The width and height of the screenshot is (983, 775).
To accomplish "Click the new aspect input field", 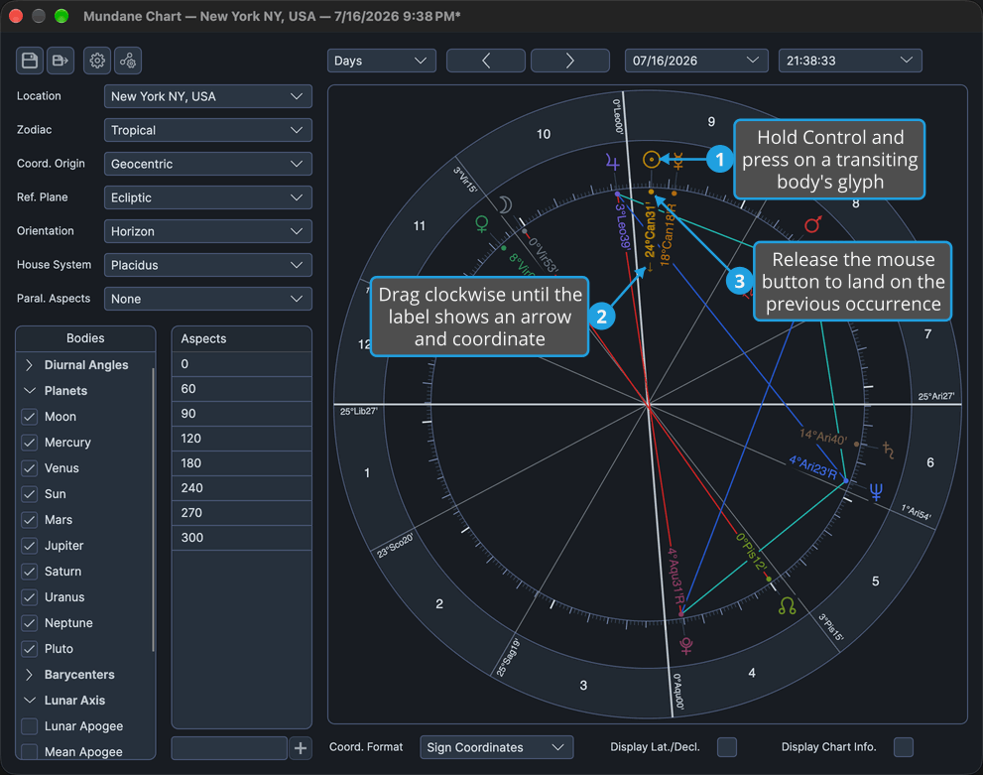I will click(x=229, y=748).
